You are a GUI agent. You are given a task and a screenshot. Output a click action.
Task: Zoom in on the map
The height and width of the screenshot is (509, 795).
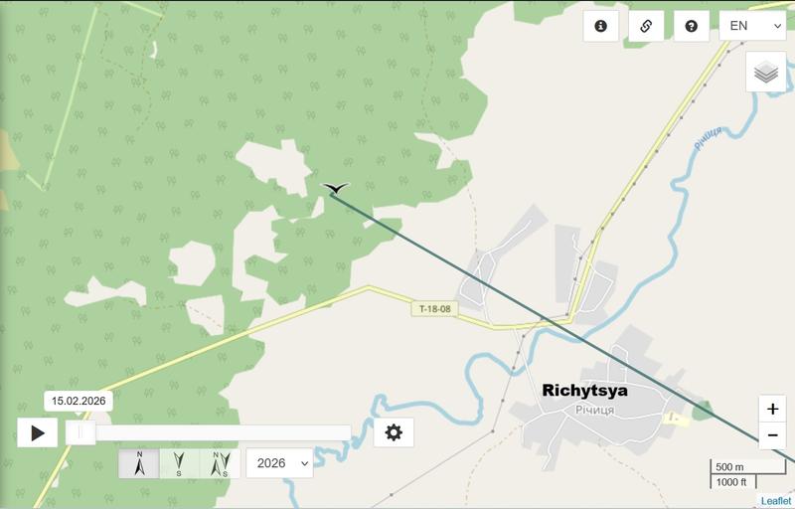(x=772, y=409)
